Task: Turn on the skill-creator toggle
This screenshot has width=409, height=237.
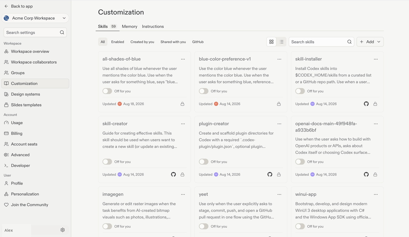Action: tap(107, 162)
